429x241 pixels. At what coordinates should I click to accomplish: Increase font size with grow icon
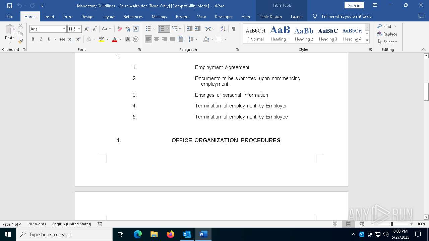[x=87, y=29]
